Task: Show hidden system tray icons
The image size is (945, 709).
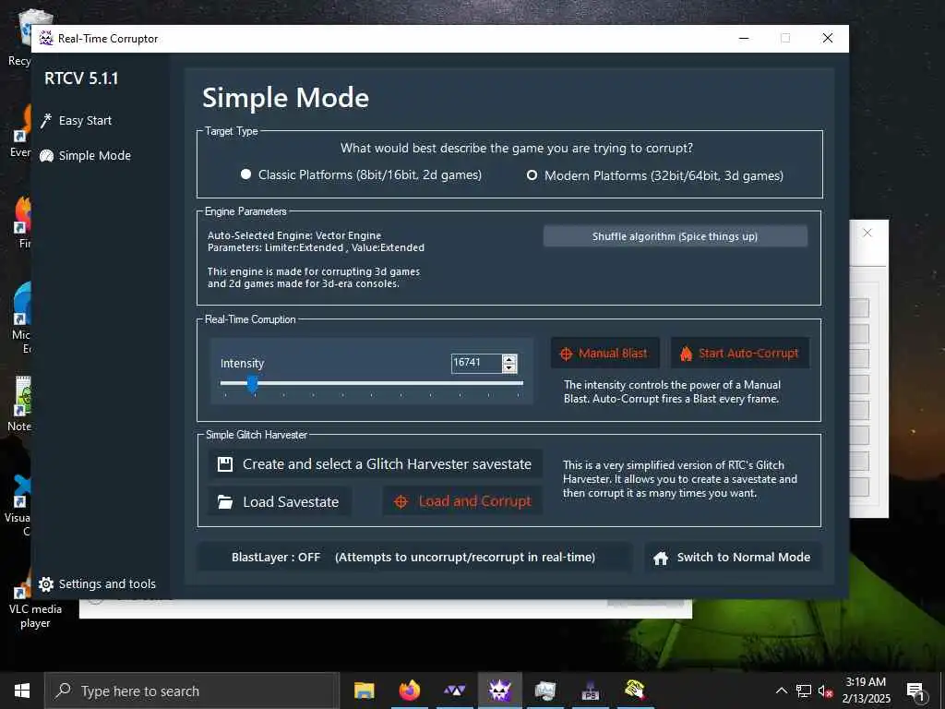Action: 781,691
